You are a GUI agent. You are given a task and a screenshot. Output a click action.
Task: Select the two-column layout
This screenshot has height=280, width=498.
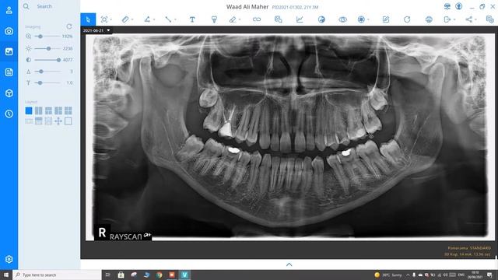(38, 110)
